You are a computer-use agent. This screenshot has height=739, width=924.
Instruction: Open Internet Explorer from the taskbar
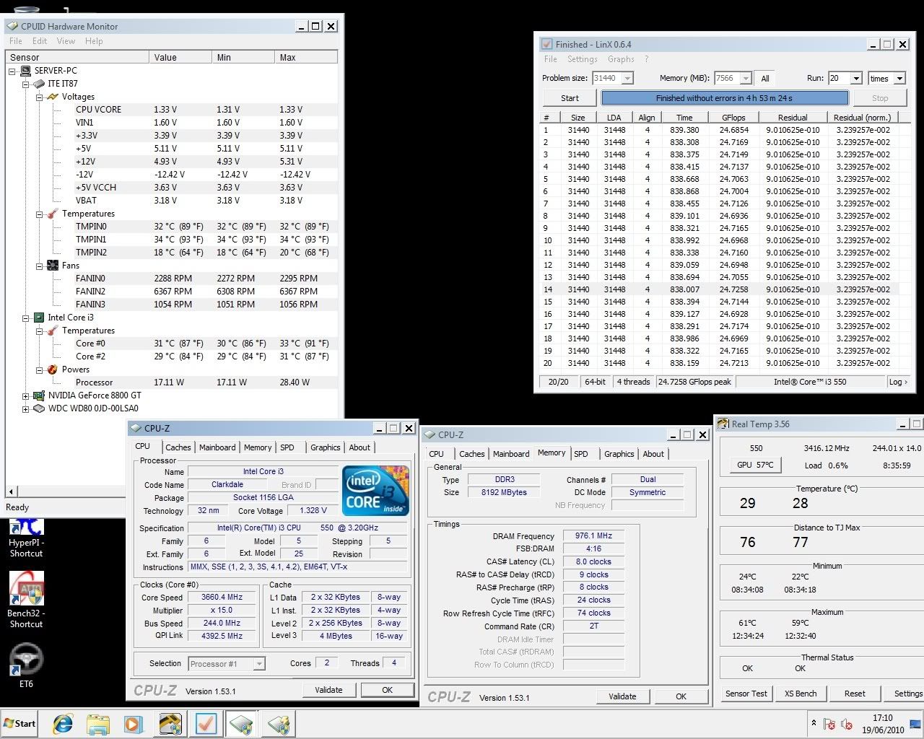[x=63, y=724]
